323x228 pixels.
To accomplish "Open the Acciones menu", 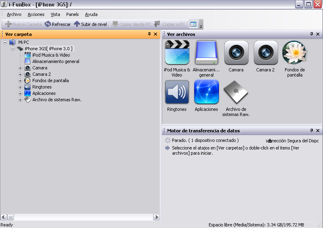I will pyautogui.click(x=36, y=14).
